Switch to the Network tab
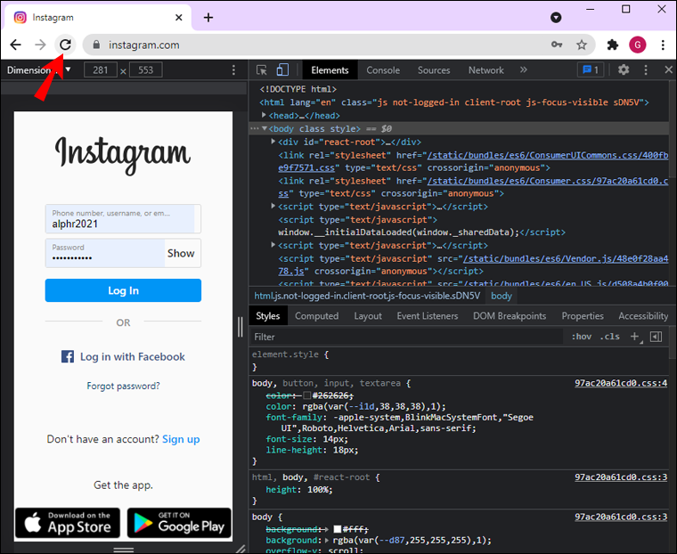The image size is (677, 554). pyautogui.click(x=486, y=70)
